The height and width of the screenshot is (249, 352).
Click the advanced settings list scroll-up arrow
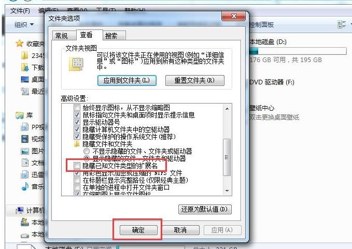click(x=227, y=109)
